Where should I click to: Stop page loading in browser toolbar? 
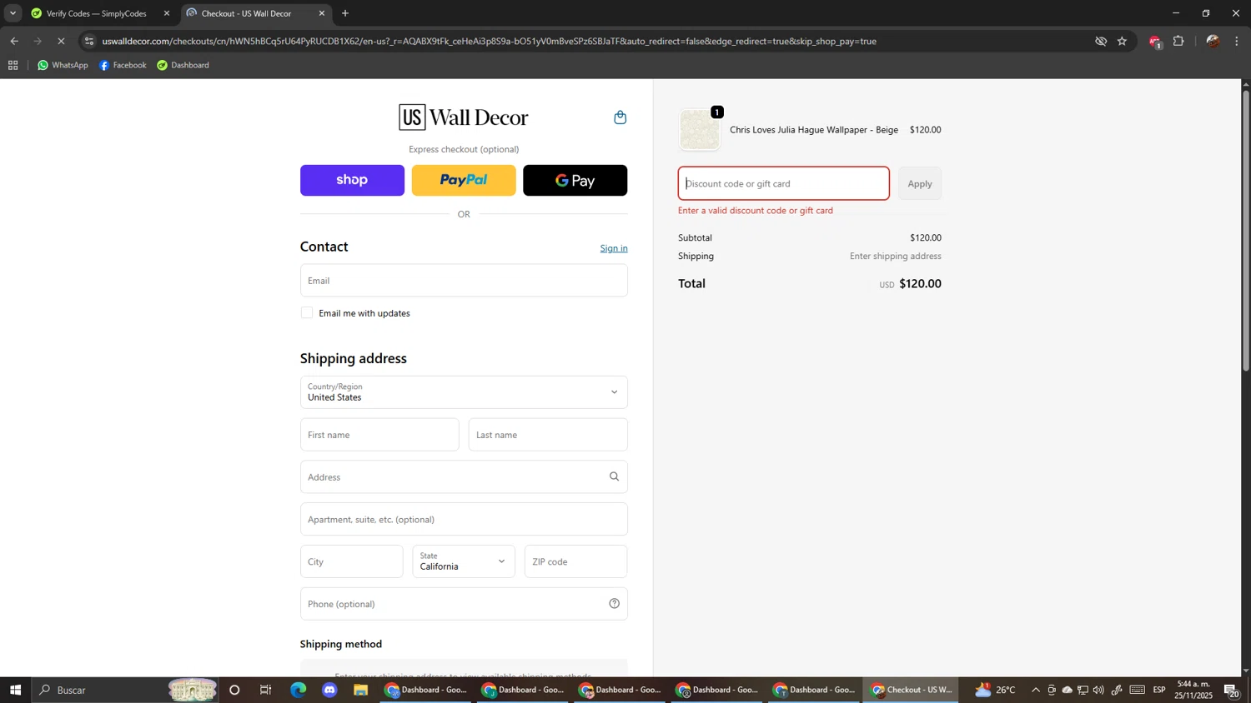[x=61, y=41]
